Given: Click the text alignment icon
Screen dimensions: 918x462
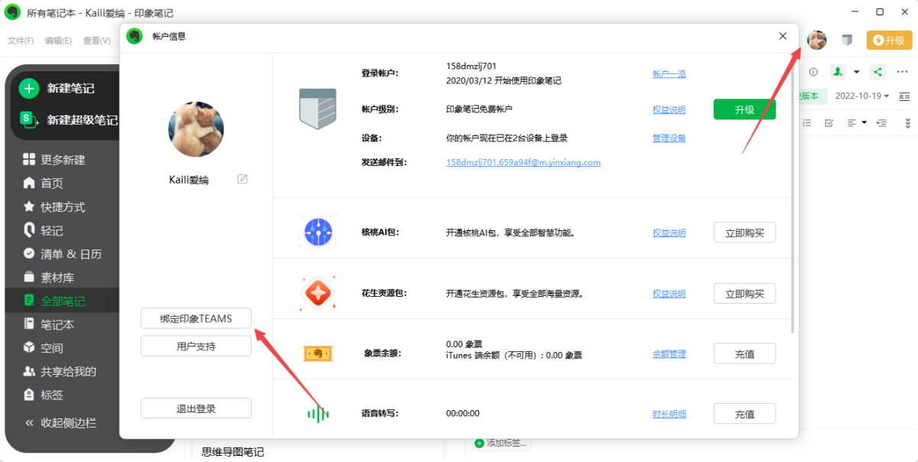Looking at the screenshot, I should [x=852, y=122].
